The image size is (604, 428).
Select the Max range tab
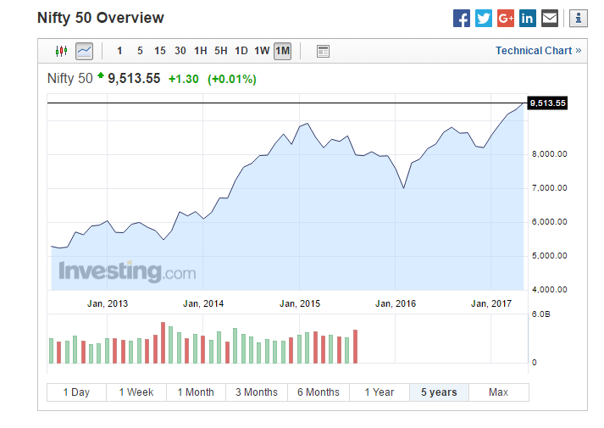(499, 392)
